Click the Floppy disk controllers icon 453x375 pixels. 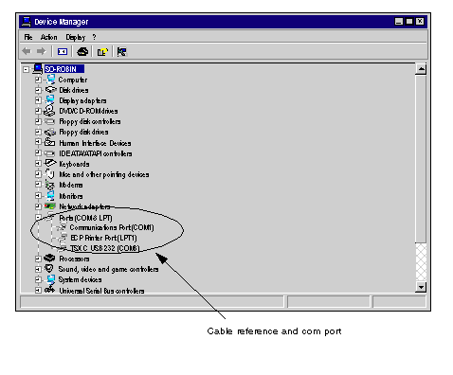(49, 121)
